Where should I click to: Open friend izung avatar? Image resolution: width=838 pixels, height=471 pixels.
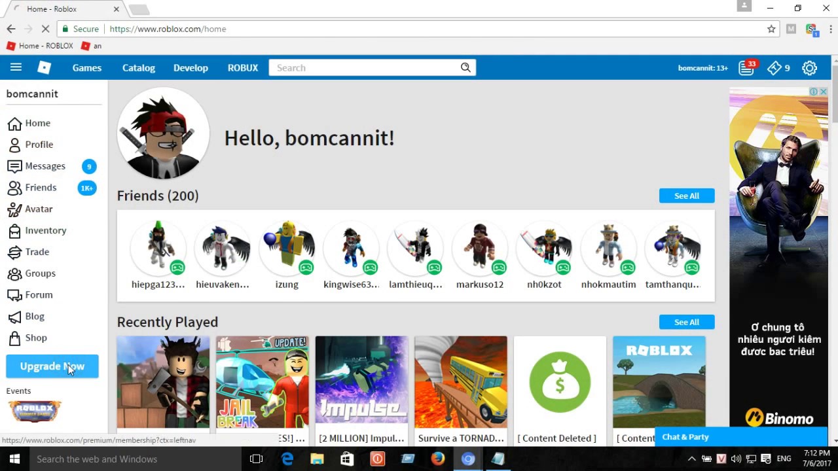click(x=287, y=248)
